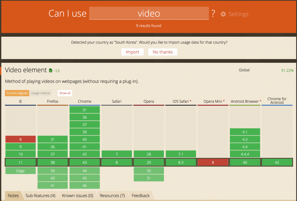Open the Known issues (0) tab
This screenshot has height=201, width=297.
[78, 195]
